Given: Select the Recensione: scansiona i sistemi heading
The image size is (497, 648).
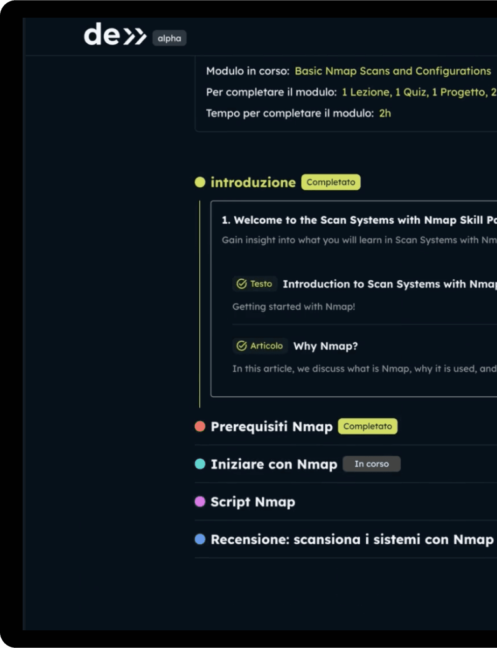Looking at the screenshot, I should pos(352,539).
